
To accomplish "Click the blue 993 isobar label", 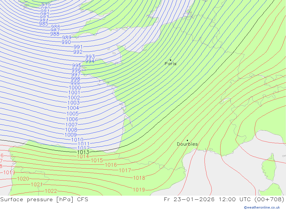I will (90, 57).
